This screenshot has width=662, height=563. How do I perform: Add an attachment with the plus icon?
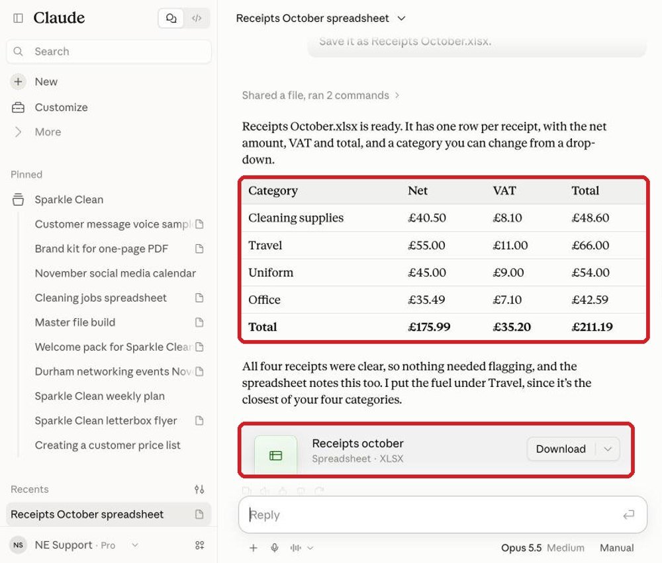click(254, 548)
